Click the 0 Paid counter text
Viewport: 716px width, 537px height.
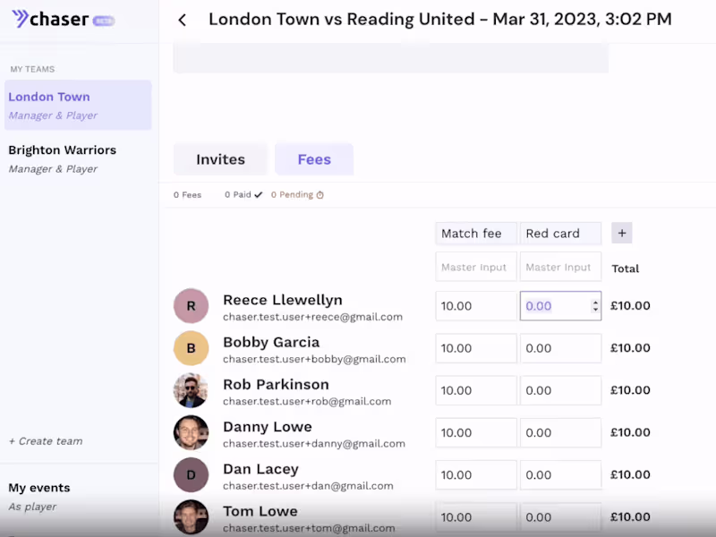[x=238, y=195]
